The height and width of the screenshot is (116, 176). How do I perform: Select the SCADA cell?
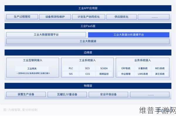click(x=104, y=68)
